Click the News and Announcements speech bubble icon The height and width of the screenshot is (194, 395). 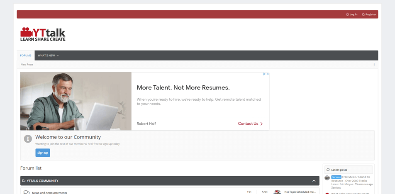pyautogui.click(x=27, y=192)
